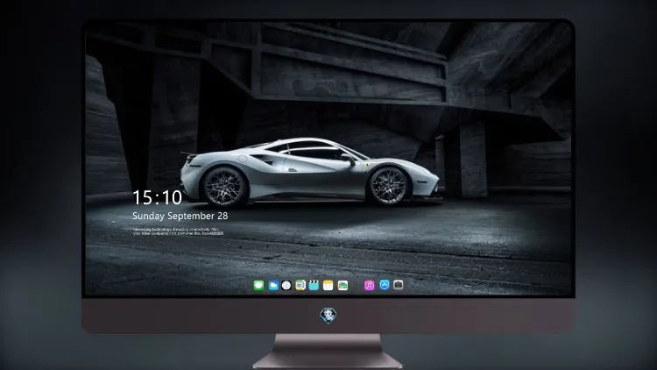Image resolution: width=657 pixels, height=370 pixels.
Task: Open the blue App Store icon
Action: [x=385, y=285]
